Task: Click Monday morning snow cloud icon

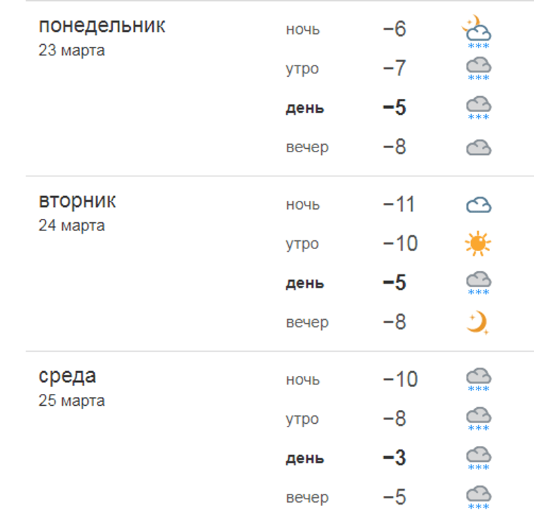Action: 479,69
